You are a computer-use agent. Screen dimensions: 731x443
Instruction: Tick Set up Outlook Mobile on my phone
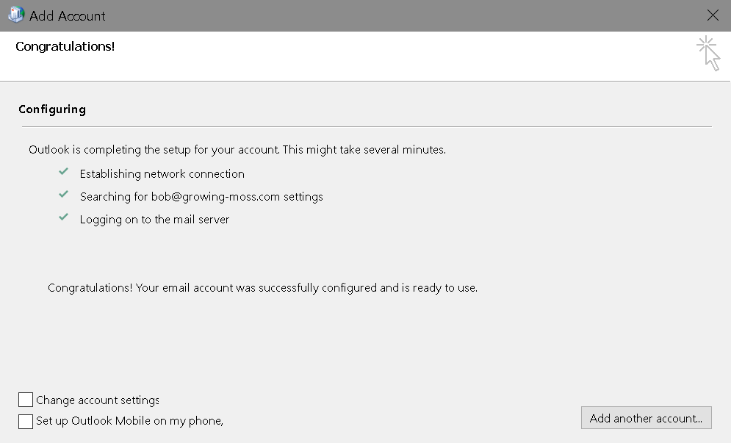26,421
